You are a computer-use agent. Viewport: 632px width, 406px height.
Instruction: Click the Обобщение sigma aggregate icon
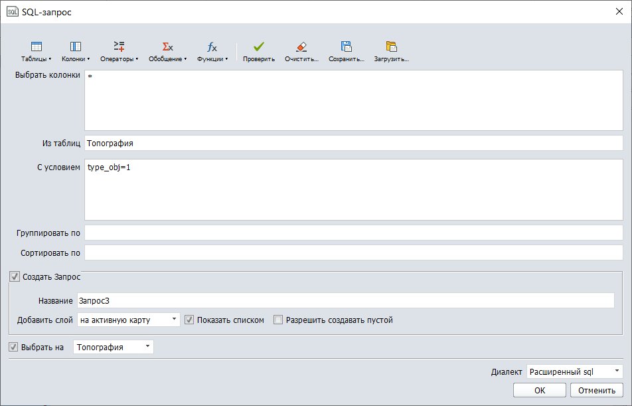tap(167, 47)
